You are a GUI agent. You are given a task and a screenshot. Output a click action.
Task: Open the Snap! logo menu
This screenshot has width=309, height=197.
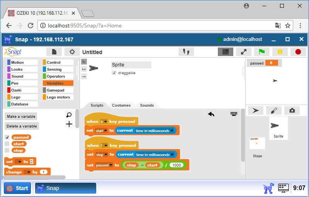click(x=13, y=52)
